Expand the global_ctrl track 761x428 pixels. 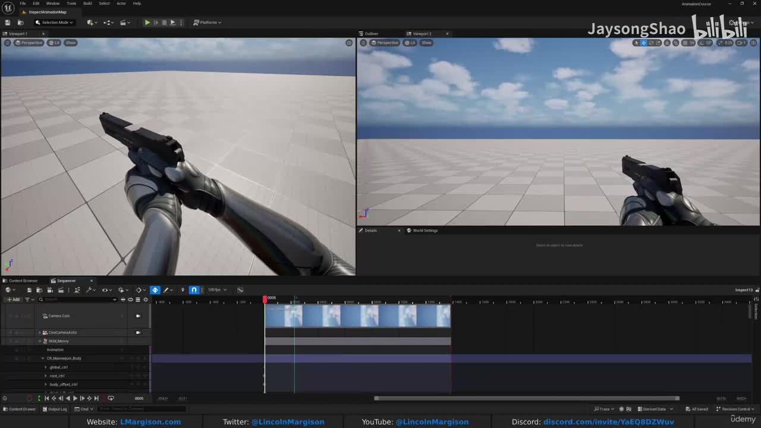pyautogui.click(x=45, y=367)
